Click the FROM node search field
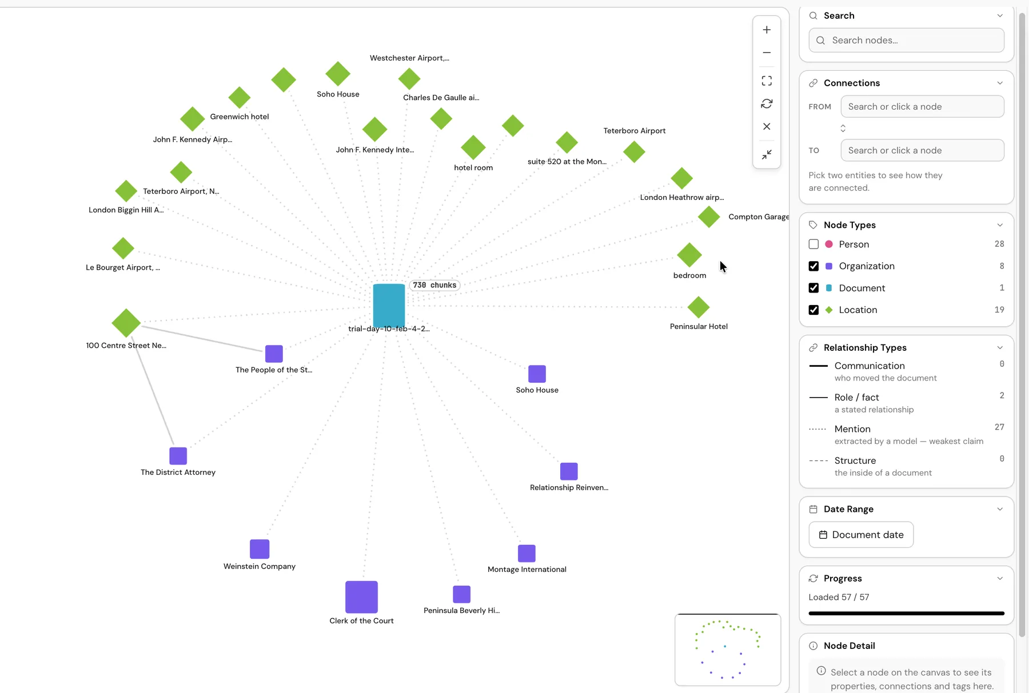This screenshot has width=1029, height=693. coord(922,107)
